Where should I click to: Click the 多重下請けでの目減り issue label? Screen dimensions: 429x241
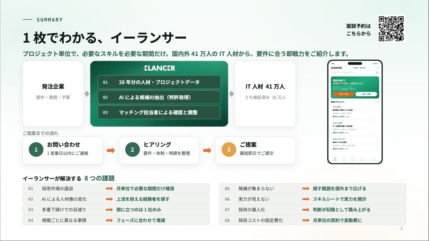64,210
